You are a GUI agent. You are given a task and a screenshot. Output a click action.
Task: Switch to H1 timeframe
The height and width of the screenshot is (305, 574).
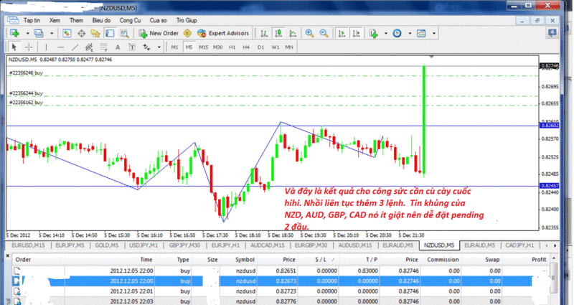point(232,47)
